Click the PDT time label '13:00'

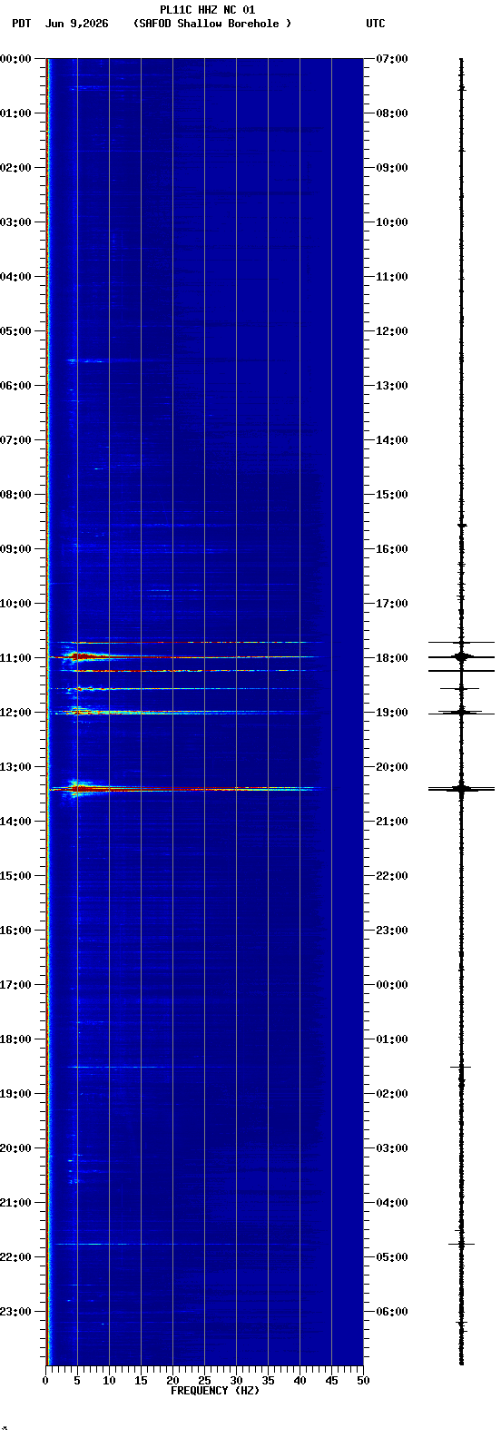[15, 767]
